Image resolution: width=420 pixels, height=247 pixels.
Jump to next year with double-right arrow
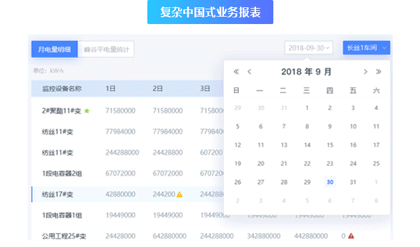pyautogui.click(x=379, y=71)
